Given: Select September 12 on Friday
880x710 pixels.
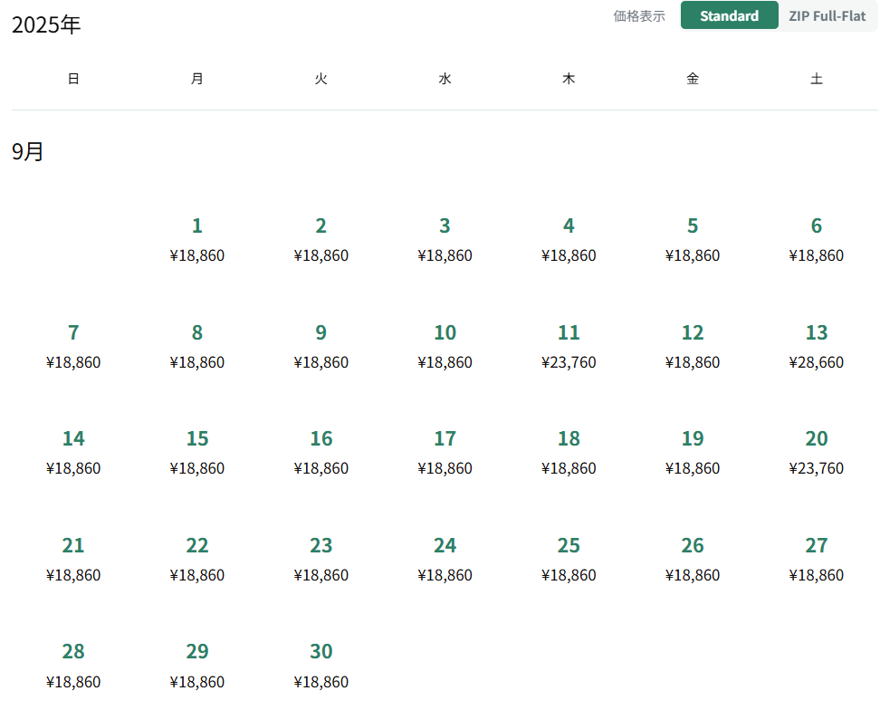Looking at the screenshot, I should (x=693, y=346).
